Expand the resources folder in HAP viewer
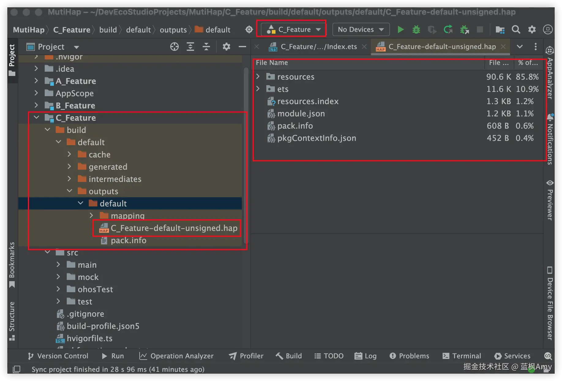This screenshot has height=381, width=562. tap(258, 77)
